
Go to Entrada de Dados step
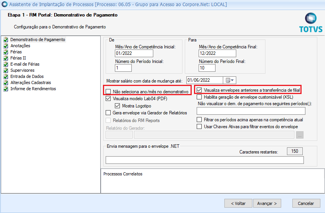click(27, 76)
